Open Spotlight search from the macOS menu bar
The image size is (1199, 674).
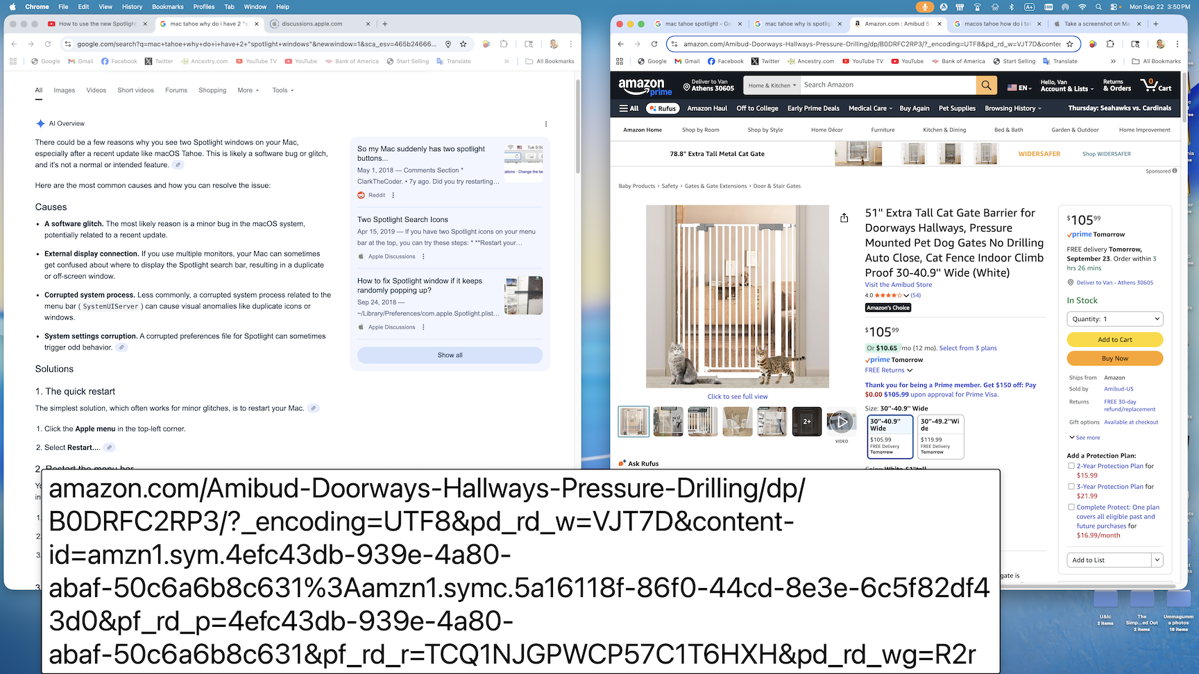(x=1098, y=6)
